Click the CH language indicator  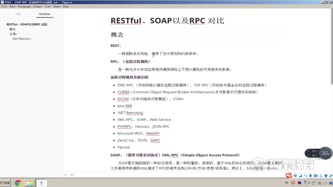click(286, 183)
